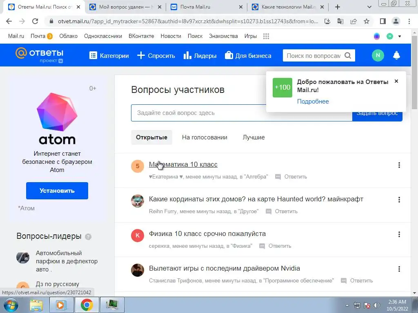Click Подробнее link in welcome popup
Viewport: 418px width, 313px height.
coord(313,101)
